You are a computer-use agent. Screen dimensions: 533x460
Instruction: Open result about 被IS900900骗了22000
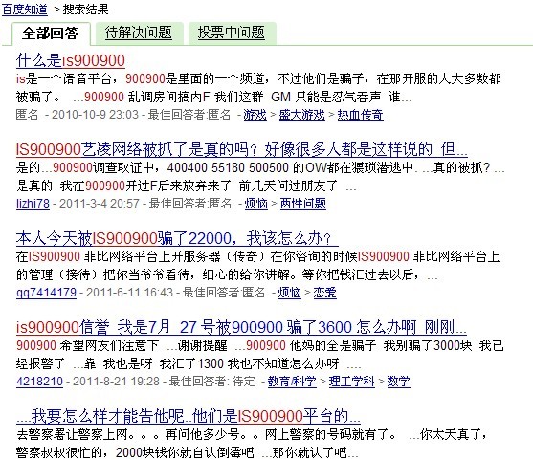coord(177,238)
